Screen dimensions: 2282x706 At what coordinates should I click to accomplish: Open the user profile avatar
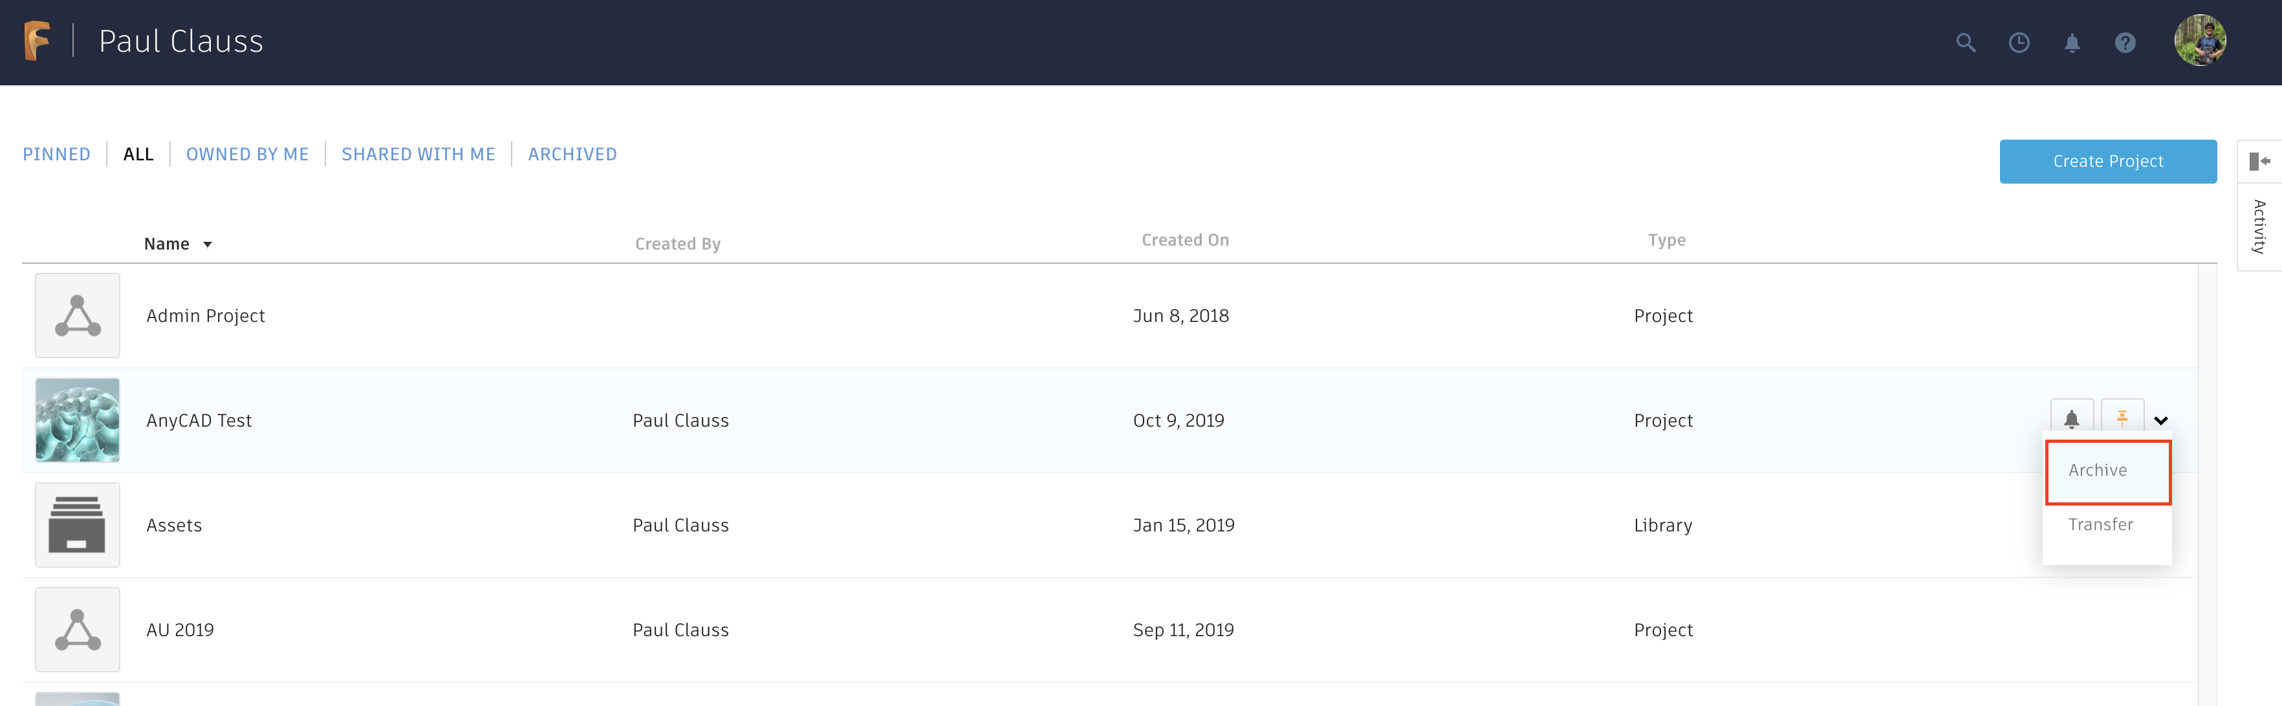tap(2199, 41)
